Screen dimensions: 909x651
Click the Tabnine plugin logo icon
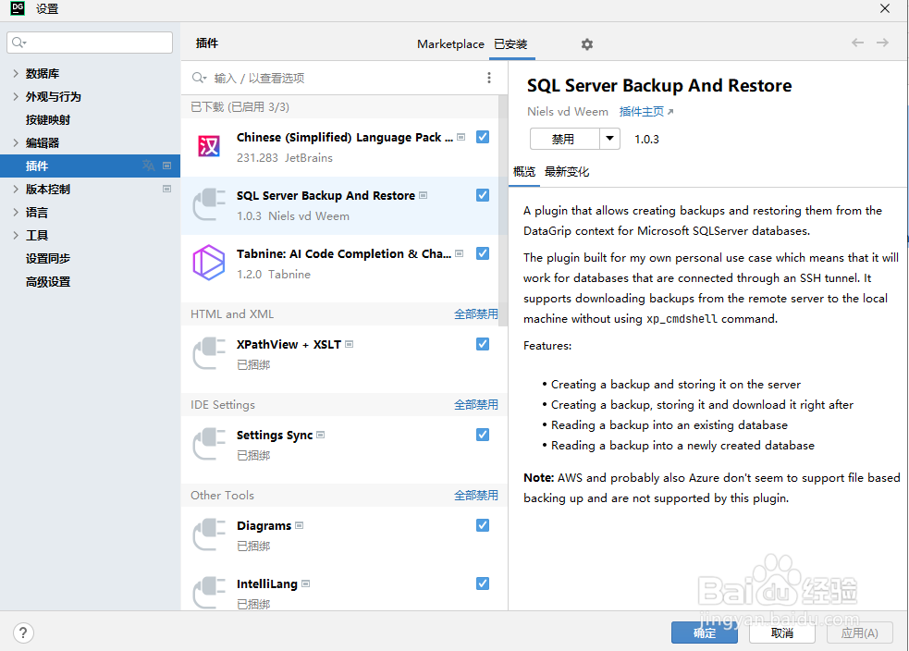point(209,263)
